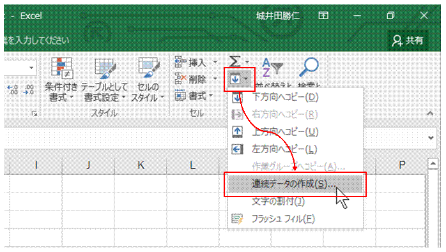Click the Tell Me search box
The image size is (446, 252).
coord(36,41)
